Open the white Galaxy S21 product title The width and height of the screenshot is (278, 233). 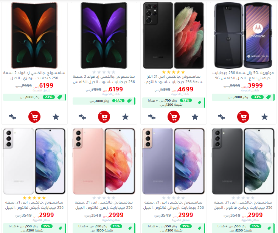coord(34,205)
